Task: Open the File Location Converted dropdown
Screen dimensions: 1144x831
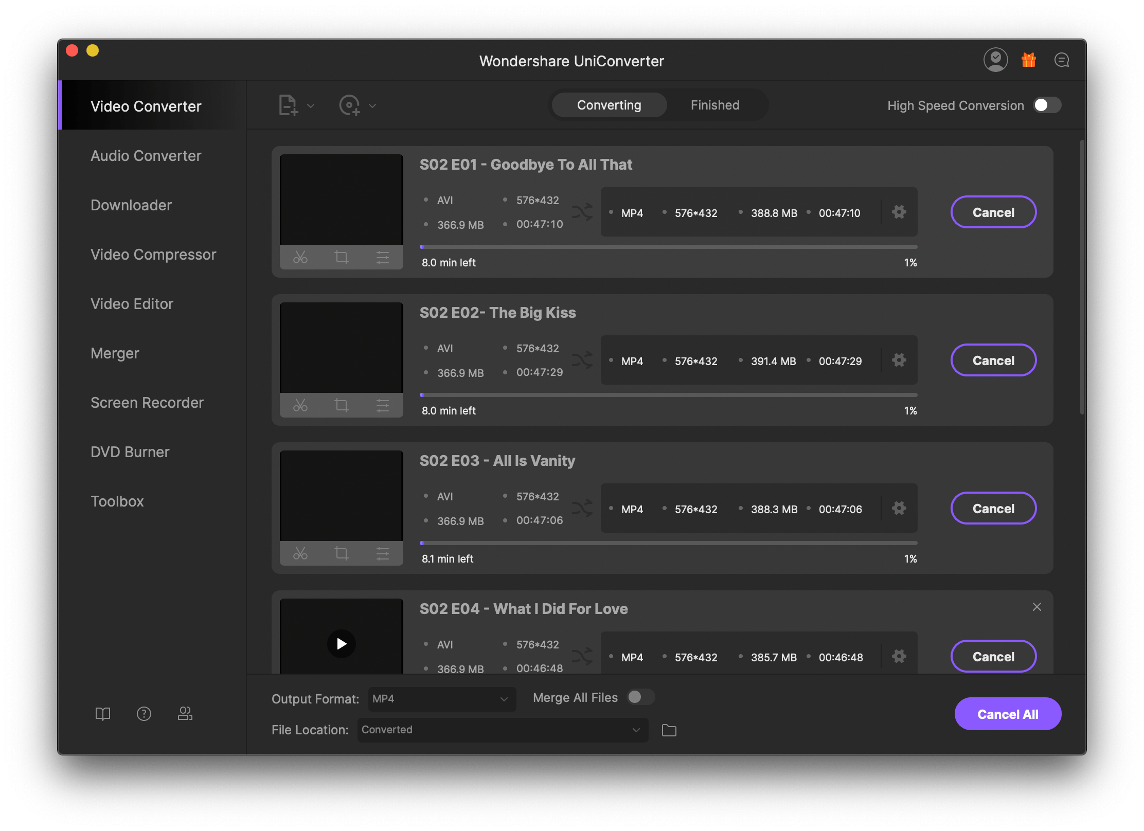Action: click(x=502, y=730)
